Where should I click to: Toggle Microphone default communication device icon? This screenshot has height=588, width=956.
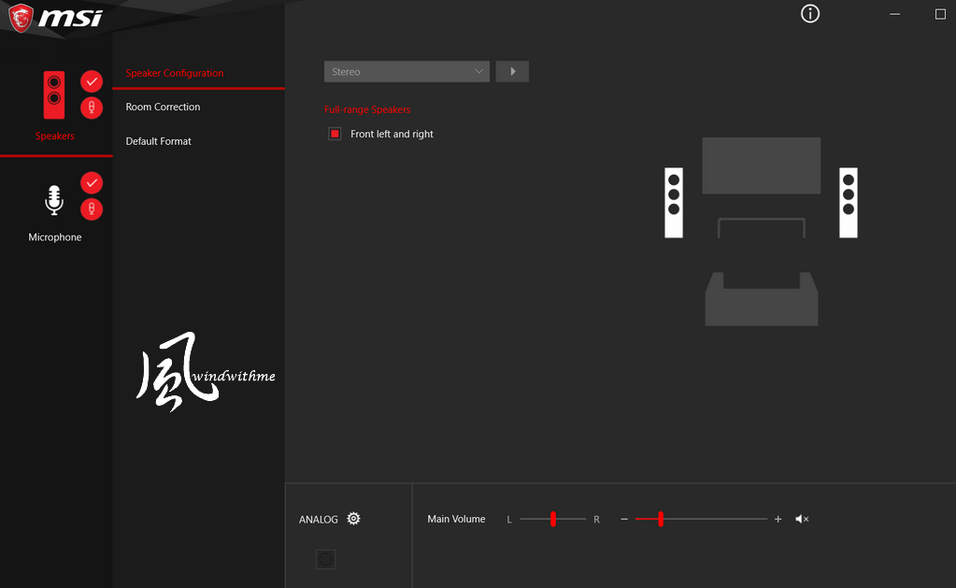(92, 209)
